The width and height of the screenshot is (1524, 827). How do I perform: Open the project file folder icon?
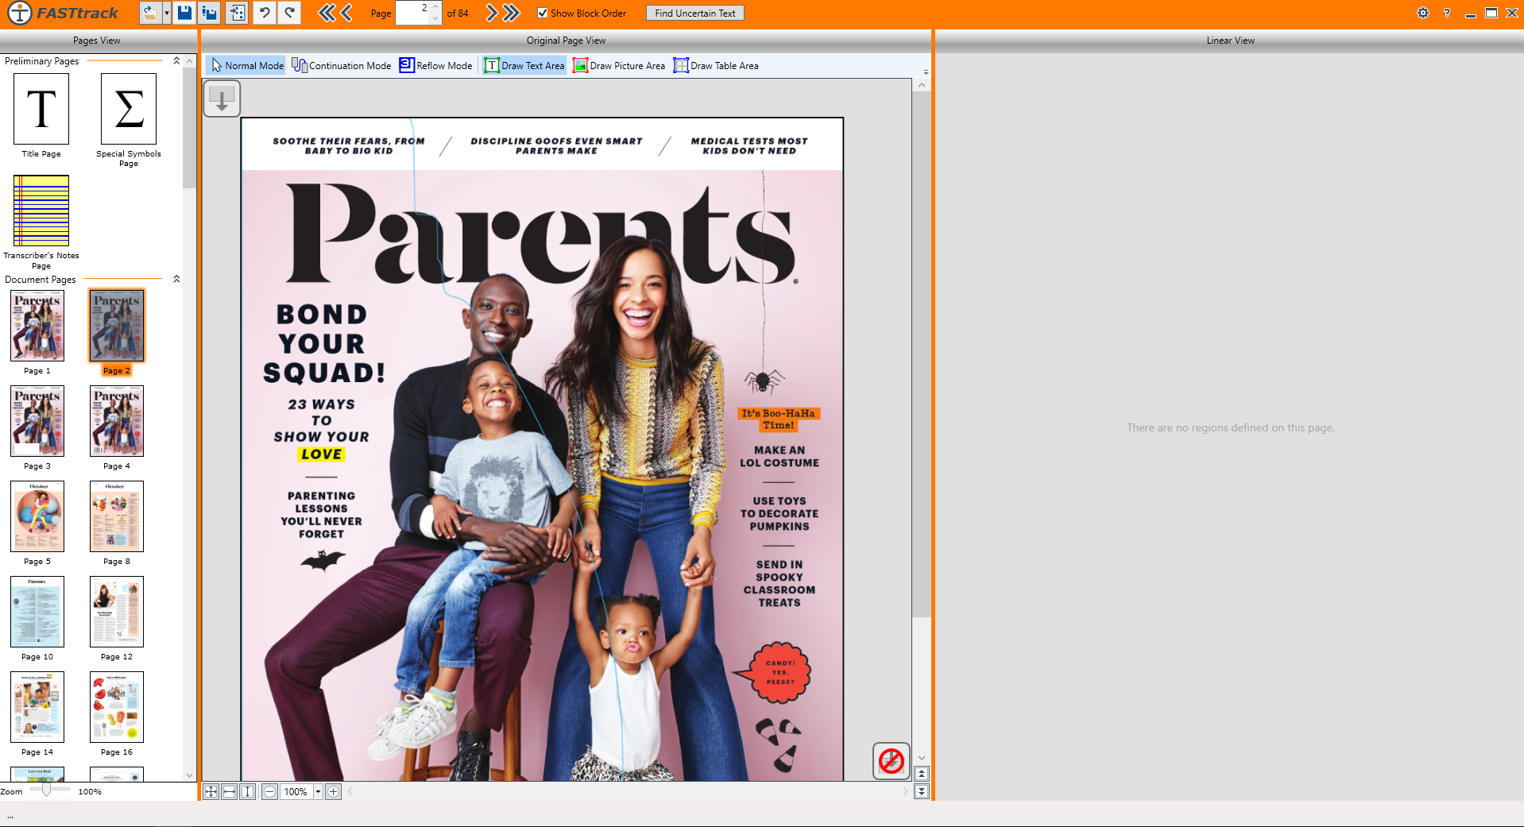coord(149,13)
